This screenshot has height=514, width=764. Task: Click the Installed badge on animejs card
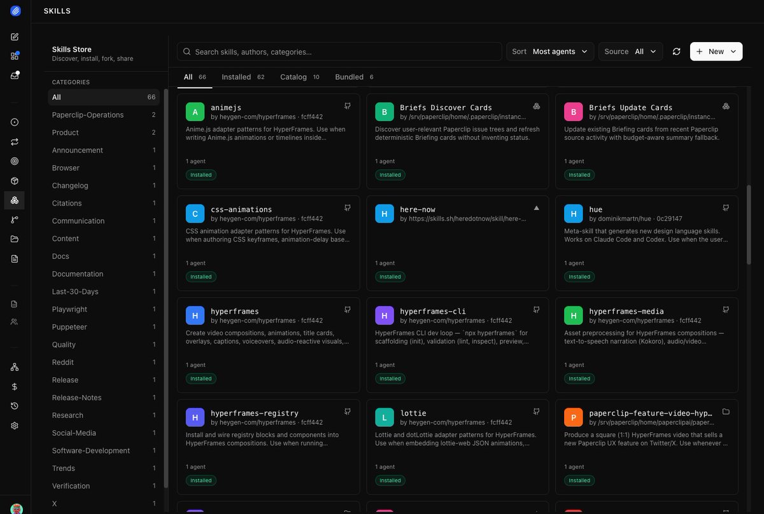(201, 175)
